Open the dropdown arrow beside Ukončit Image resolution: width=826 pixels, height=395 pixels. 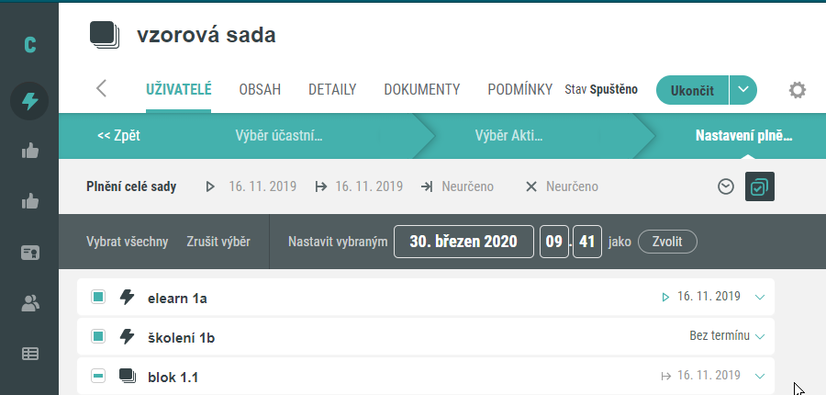pyautogui.click(x=743, y=90)
